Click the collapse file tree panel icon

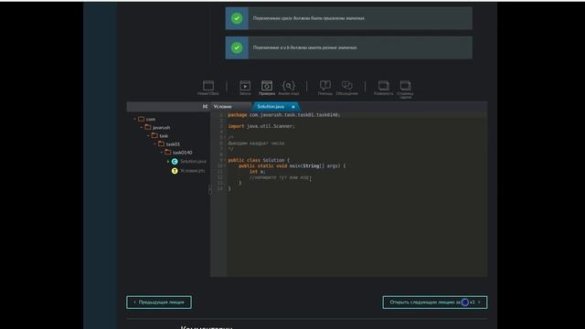pos(205,107)
